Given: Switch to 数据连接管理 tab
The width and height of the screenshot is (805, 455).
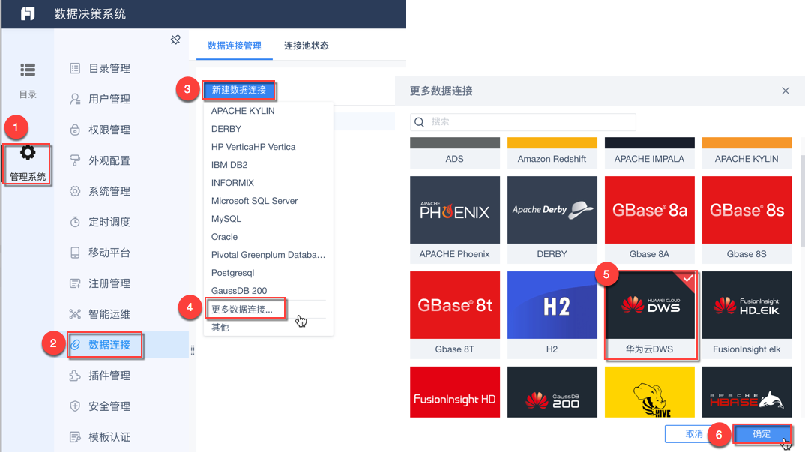Looking at the screenshot, I should (235, 46).
